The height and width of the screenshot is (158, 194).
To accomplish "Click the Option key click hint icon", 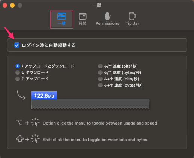I will click(x=19, y=122).
